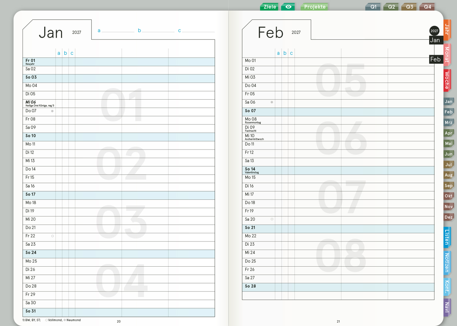Select the 'Mo 08' Rosenmontag row
This screenshot has width=457, height=326.
coord(338,120)
